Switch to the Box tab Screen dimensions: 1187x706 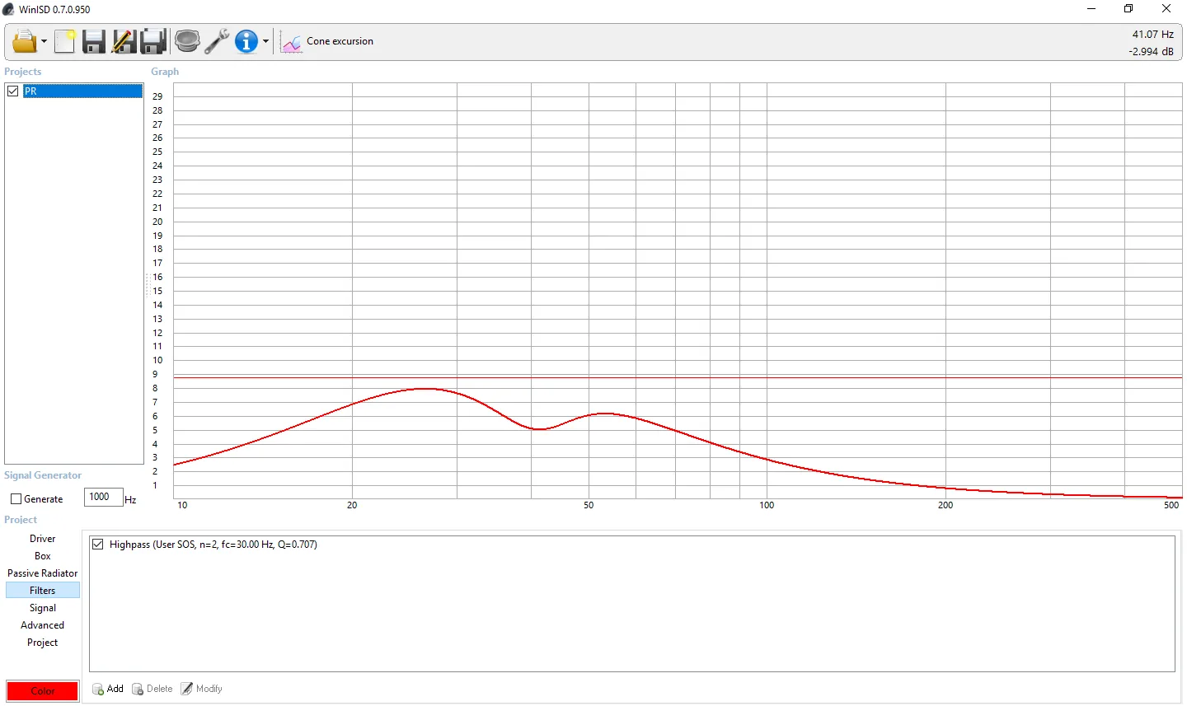click(x=43, y=556)
